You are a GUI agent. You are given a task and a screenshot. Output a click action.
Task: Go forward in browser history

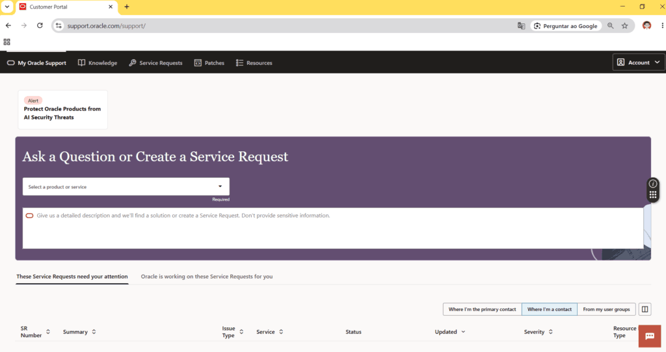[x=24, y=26]
